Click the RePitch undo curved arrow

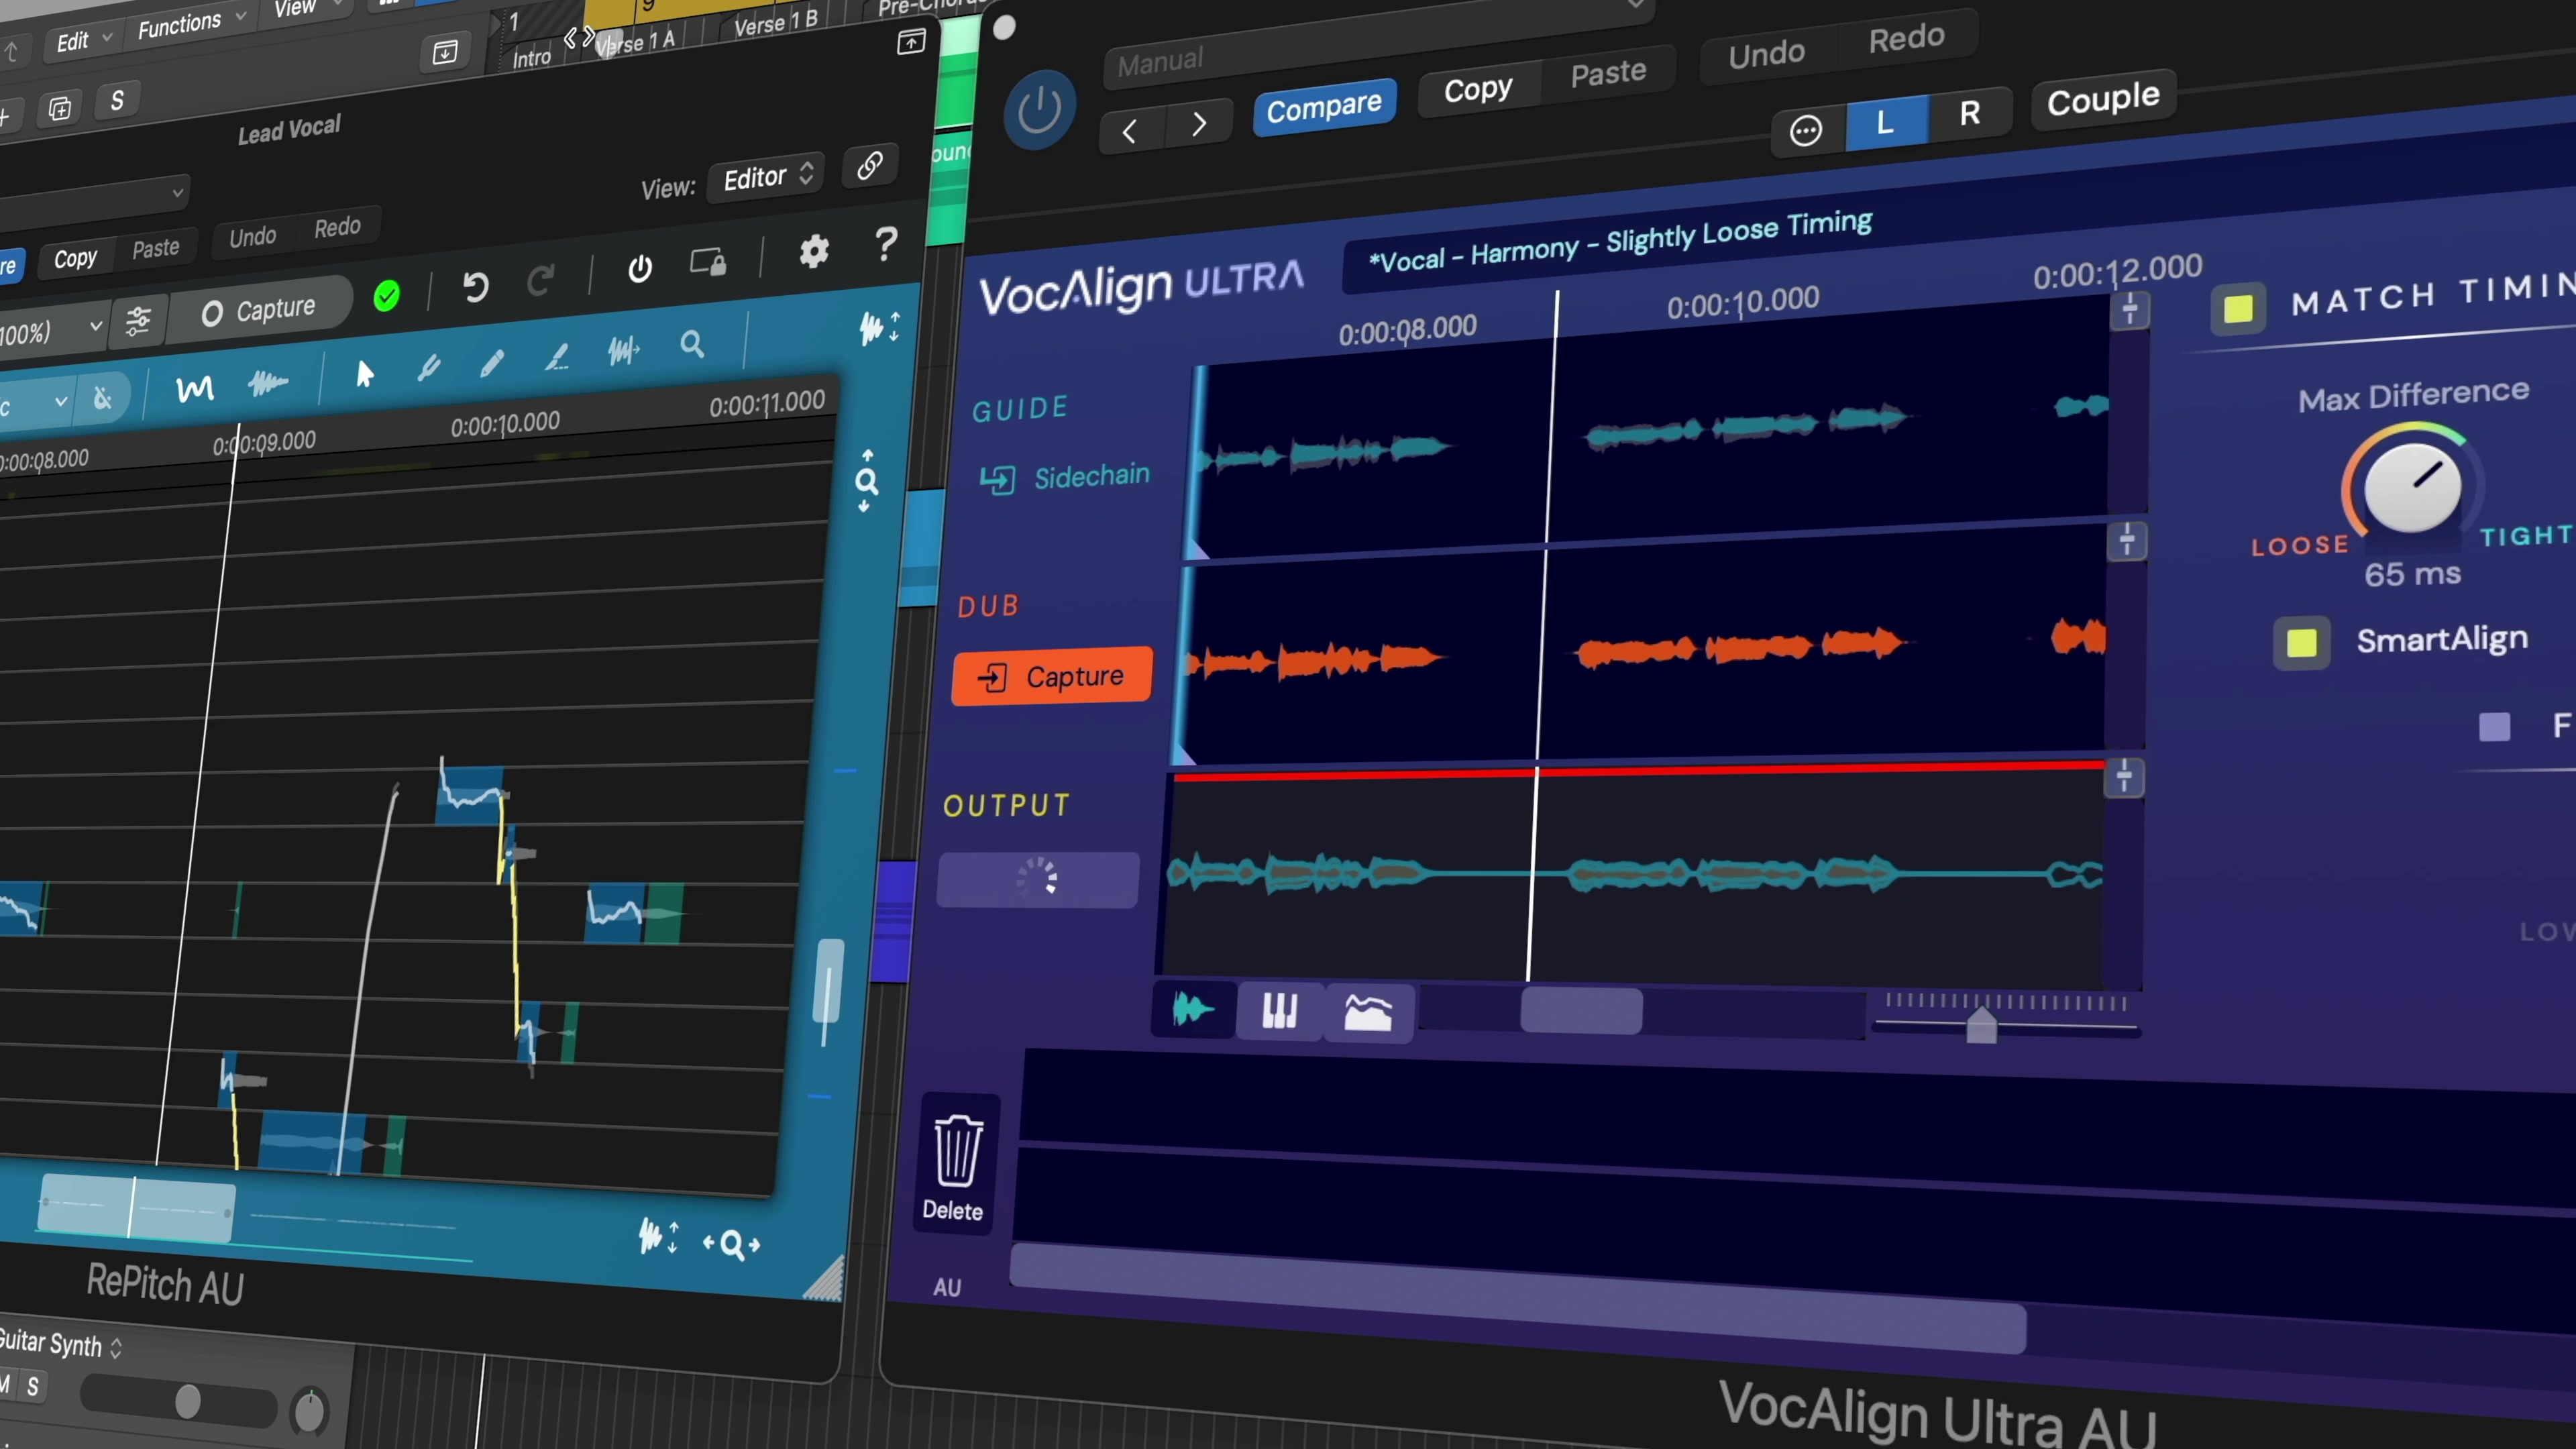[476, 288]
